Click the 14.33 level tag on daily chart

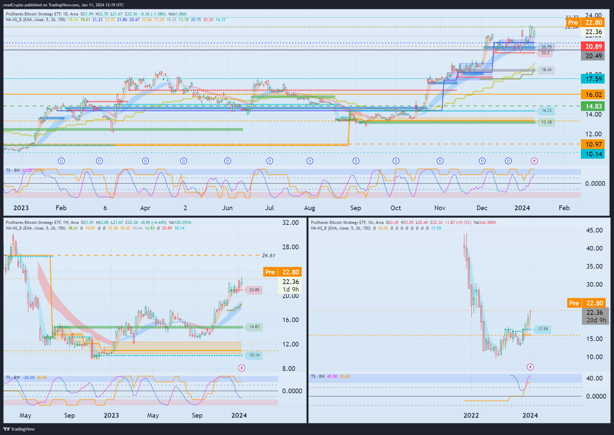tap(546, 111)
